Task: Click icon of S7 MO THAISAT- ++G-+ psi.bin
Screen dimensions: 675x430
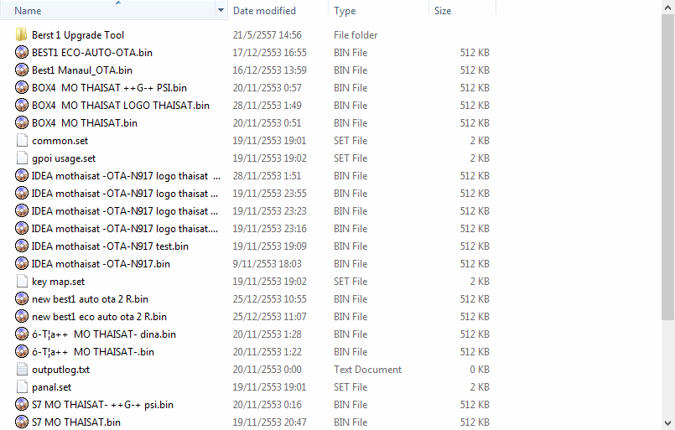Action: 22,405
